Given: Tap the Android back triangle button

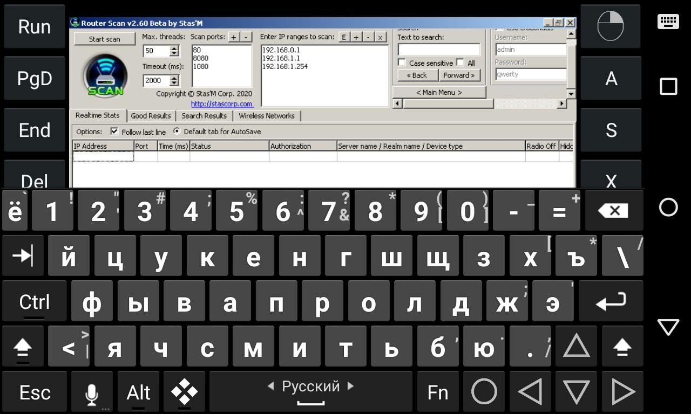Looking at the screenshot, I should [668, 327].
